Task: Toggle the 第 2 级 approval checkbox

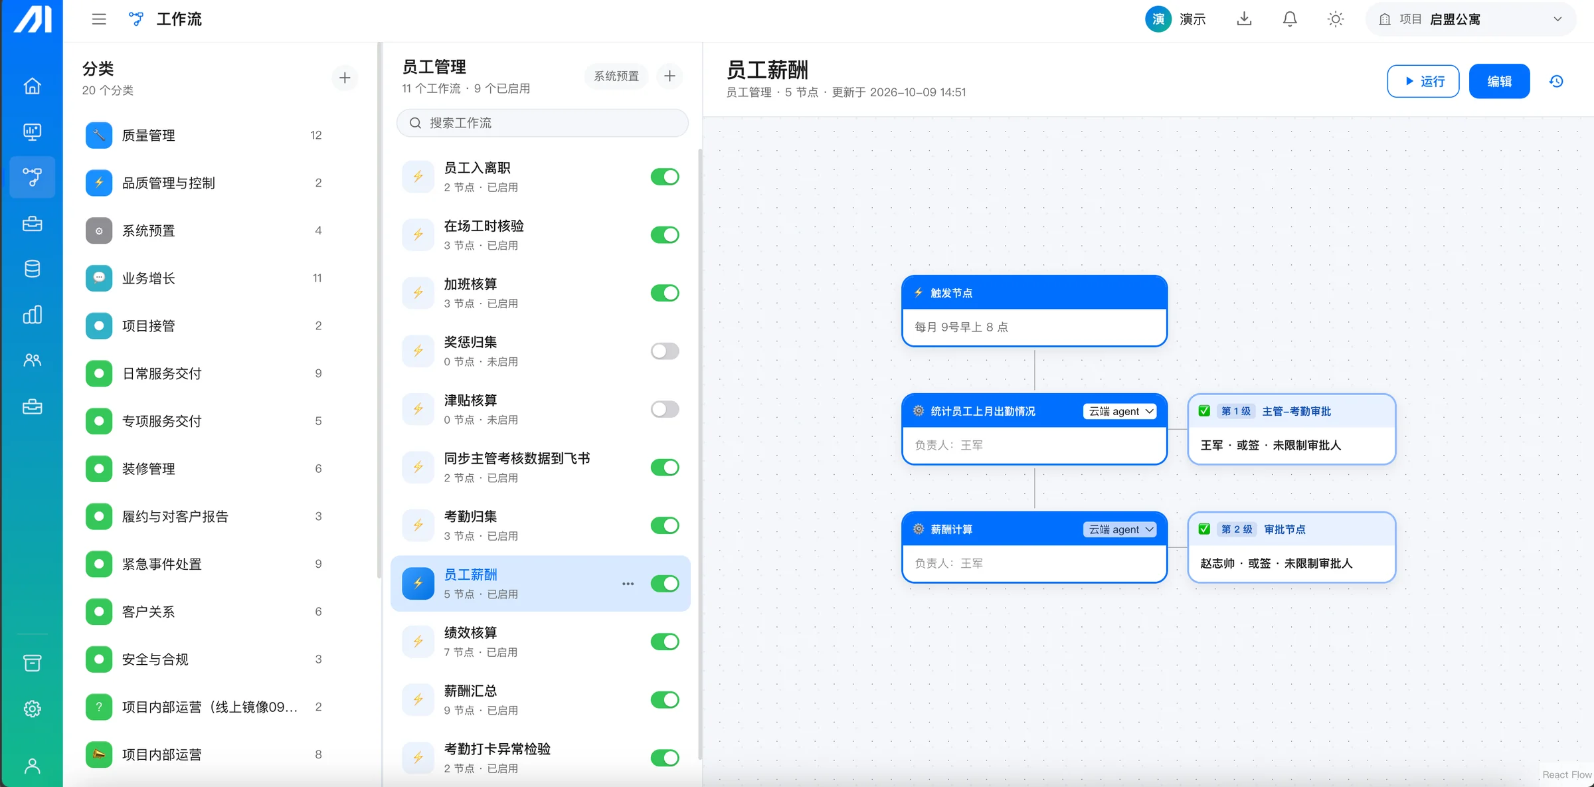Action: [1204, 529]
